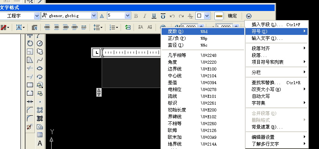The image size is (319, 149).
Task: Click the 确定 button
Action: click(x=232, y=16)
